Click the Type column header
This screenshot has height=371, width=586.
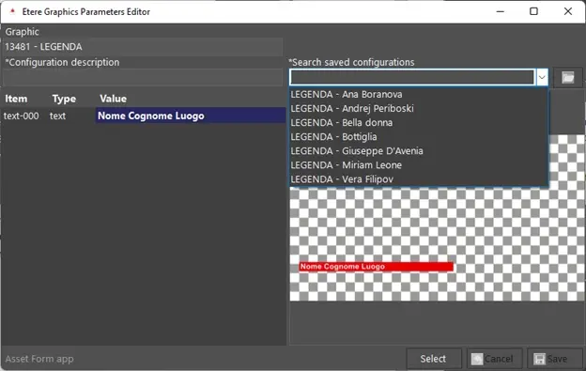[64, 99]
